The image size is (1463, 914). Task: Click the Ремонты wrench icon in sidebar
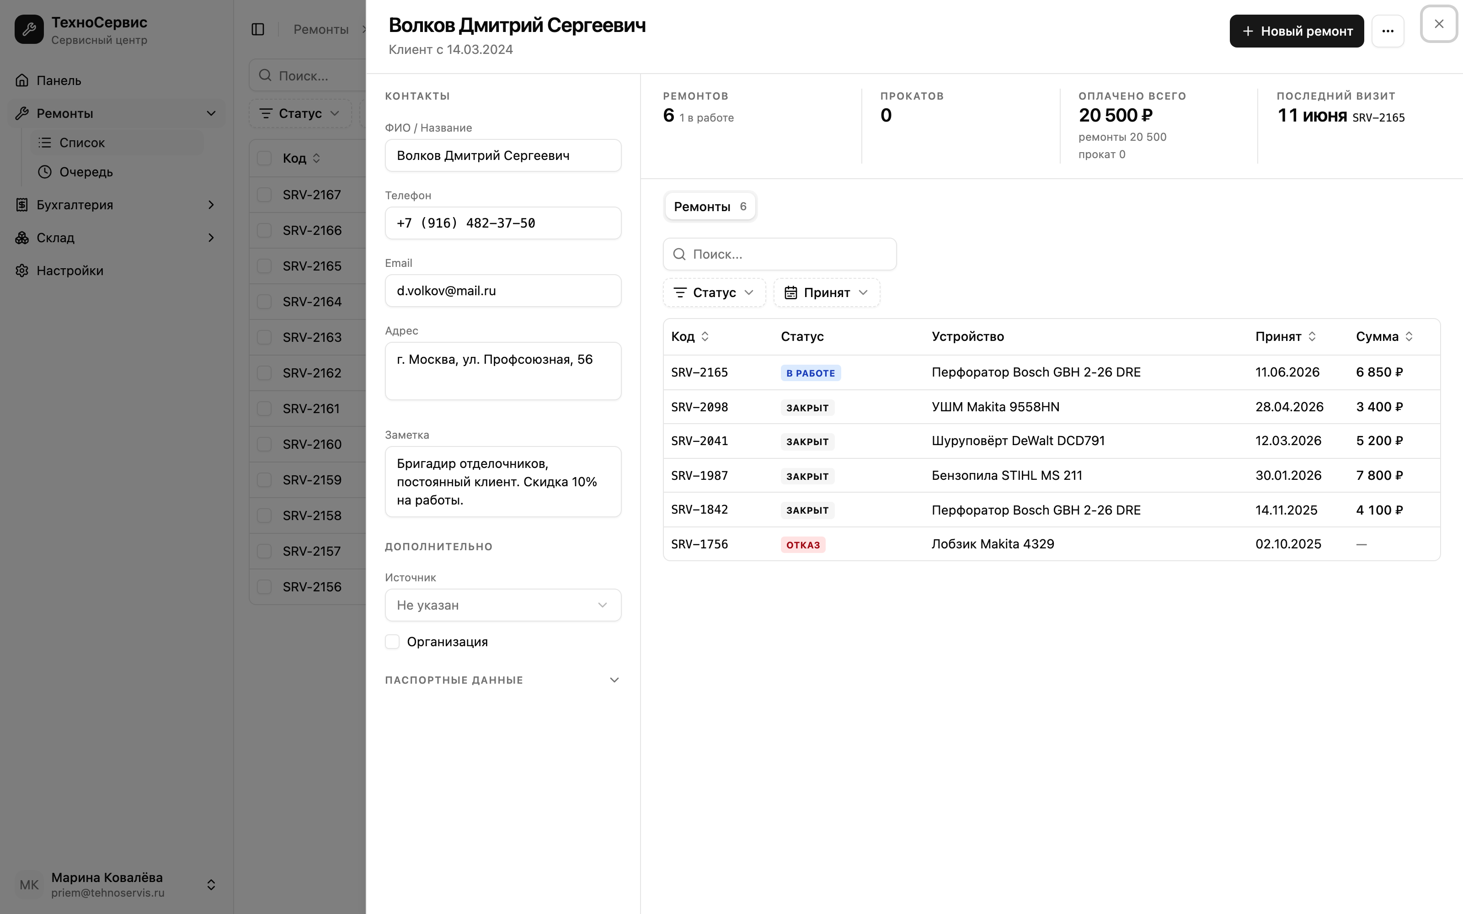point(22,113)
